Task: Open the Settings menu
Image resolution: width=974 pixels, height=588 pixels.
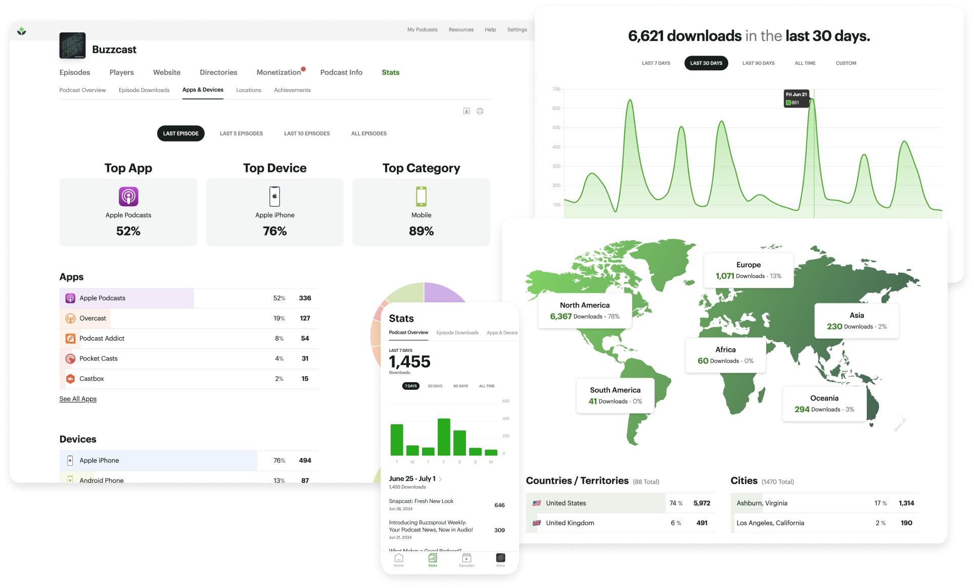Action: coord(517,30)
